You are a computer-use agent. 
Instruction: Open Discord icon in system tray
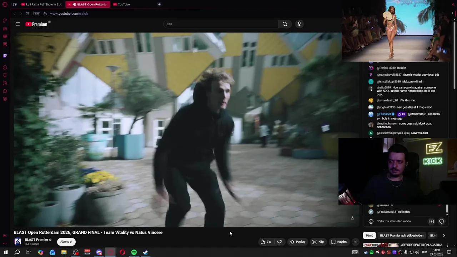point(377,252)
